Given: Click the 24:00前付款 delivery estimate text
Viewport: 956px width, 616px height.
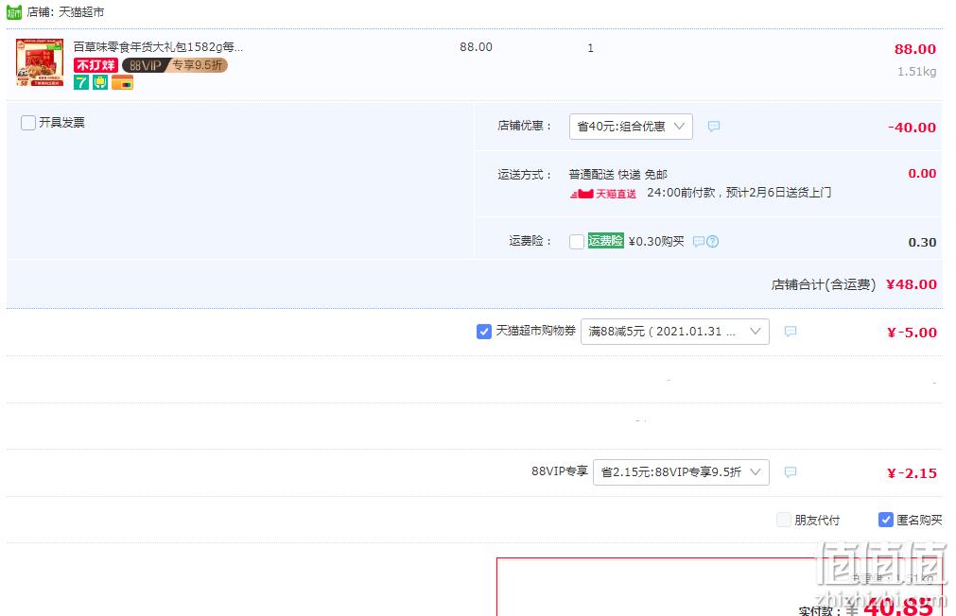Looking at the screenshot, I should (x=739, y=193).
